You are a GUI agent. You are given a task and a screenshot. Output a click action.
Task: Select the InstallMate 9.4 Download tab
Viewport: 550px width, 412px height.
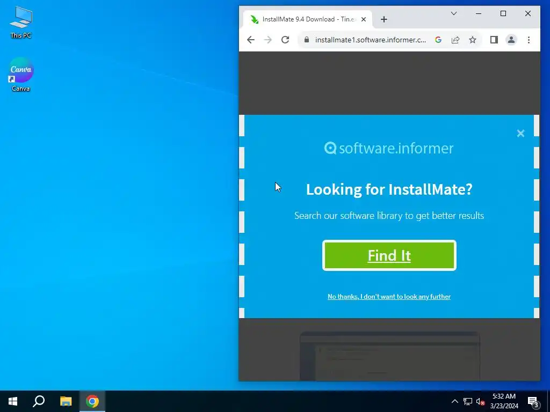pyautogui.click(x=308, y=19)
